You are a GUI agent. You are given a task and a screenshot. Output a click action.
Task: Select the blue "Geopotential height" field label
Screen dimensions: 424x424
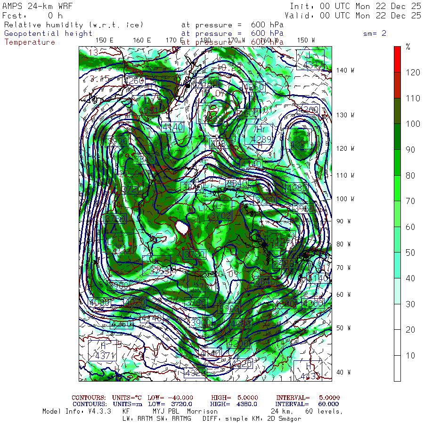tap(48, 33)
